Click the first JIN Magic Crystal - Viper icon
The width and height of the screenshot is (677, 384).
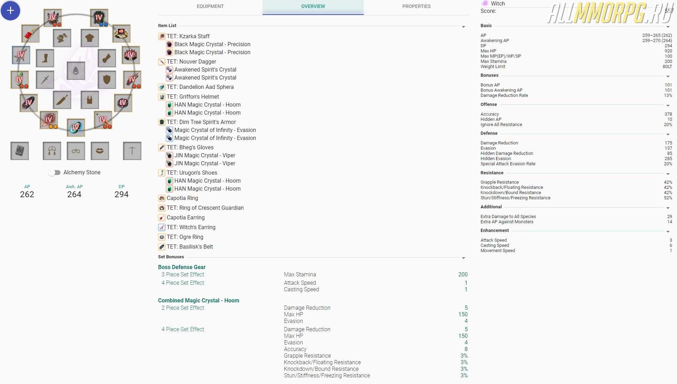click(169, 156)
